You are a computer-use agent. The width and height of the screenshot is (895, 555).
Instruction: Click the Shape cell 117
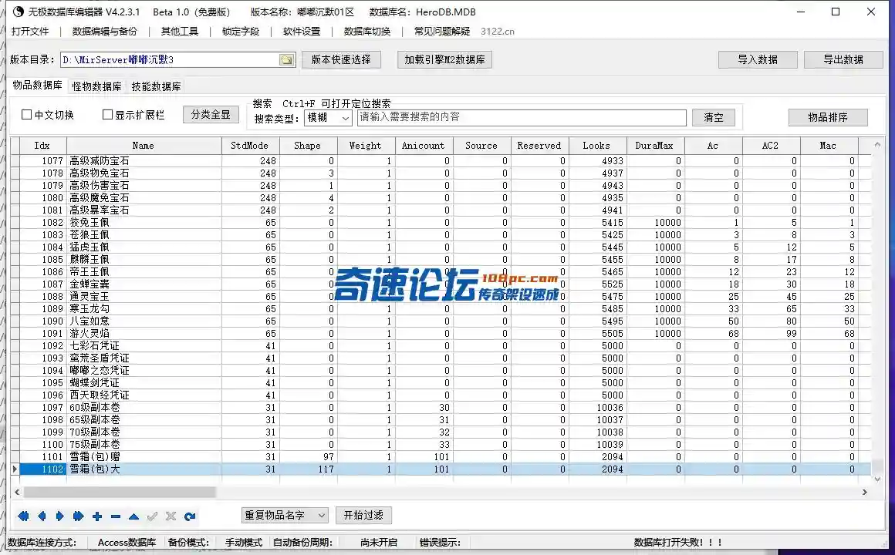click(x=308, y=469)
